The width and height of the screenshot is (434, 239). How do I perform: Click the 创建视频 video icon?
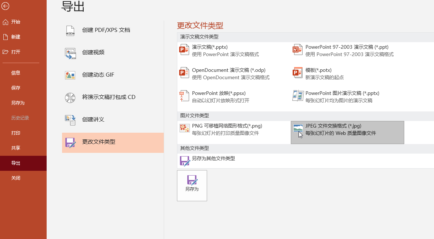(70, 53)
